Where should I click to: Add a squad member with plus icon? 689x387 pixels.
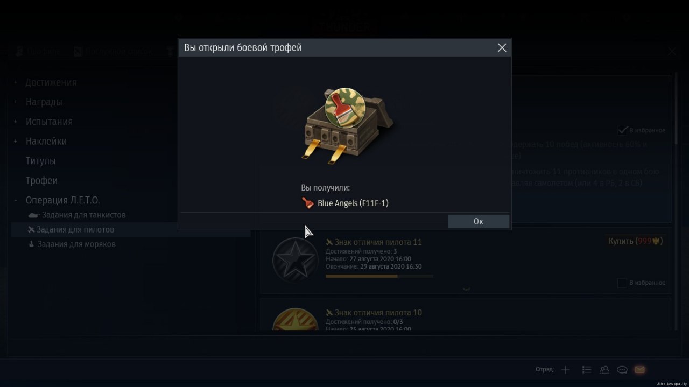click(565, 370)
